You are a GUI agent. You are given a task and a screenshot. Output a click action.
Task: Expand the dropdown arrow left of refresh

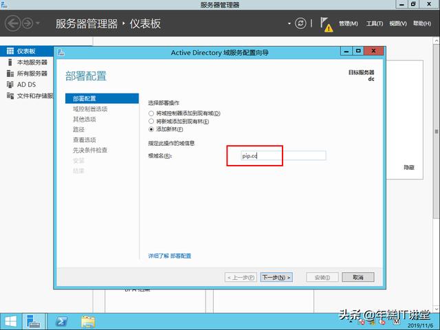289,23
